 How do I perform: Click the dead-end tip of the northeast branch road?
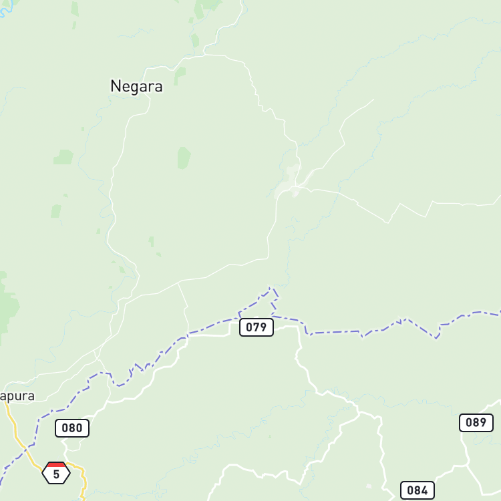point(373,100)
